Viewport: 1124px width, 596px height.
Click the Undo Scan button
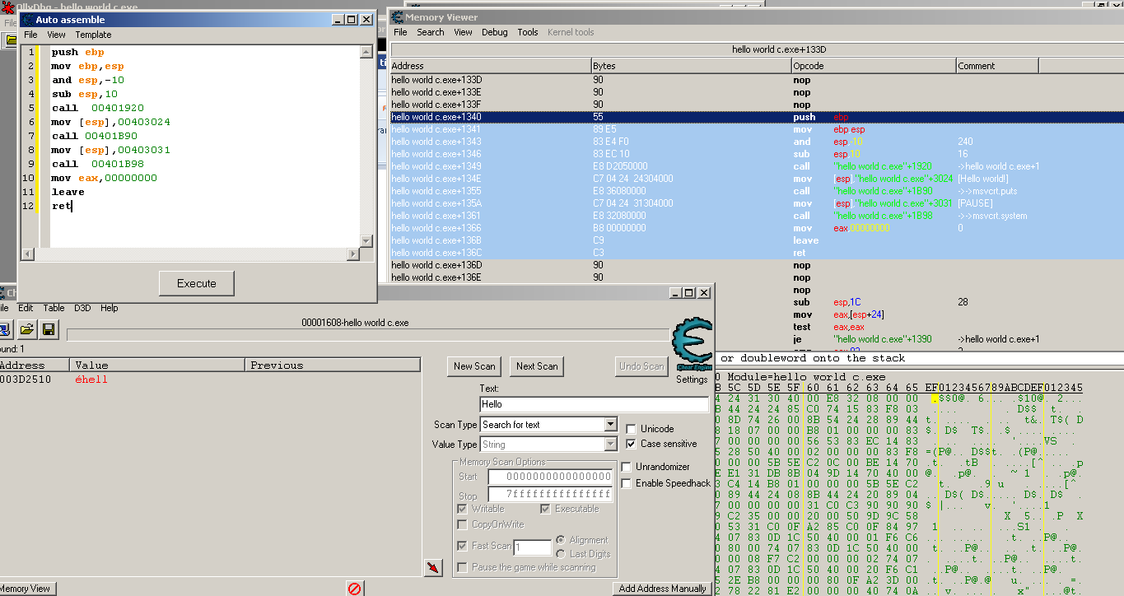pos(641,366)
